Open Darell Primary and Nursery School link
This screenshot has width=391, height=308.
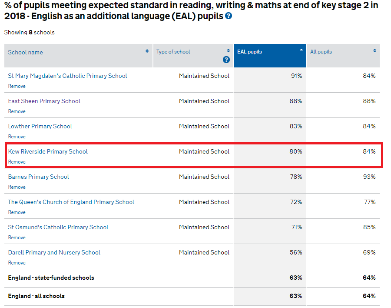click(x=54, y=253)
